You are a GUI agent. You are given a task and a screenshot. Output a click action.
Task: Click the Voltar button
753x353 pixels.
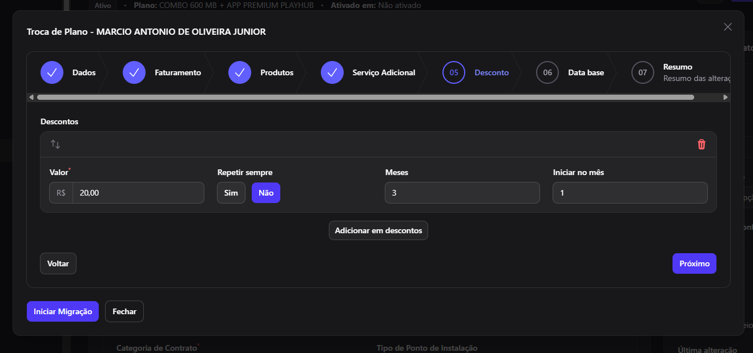click(x=58, y=263)
